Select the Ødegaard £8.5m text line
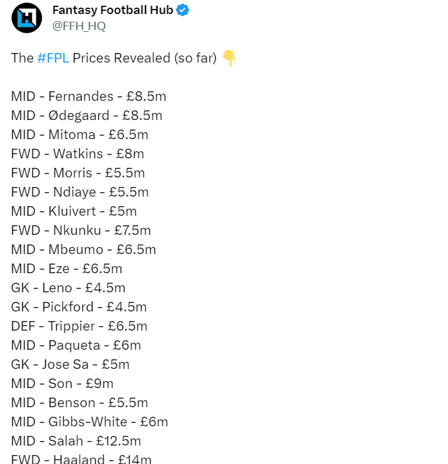 [87, 116]
